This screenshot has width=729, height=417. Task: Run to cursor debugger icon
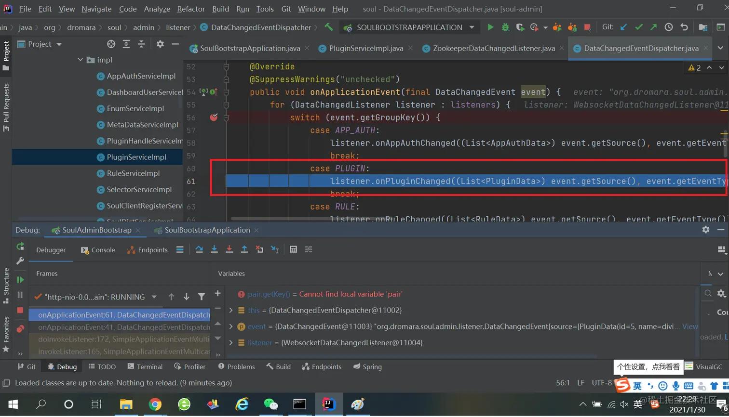pyautogui.click(x=275, y=249)
